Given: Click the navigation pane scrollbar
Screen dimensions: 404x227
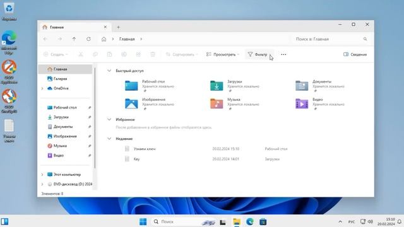Looking at the screenshot, I should 95,118.
